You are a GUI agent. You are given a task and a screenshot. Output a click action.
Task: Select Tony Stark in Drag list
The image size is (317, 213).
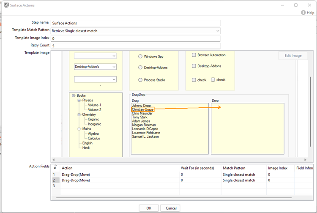pyautogui.click(x=141, y=117)
